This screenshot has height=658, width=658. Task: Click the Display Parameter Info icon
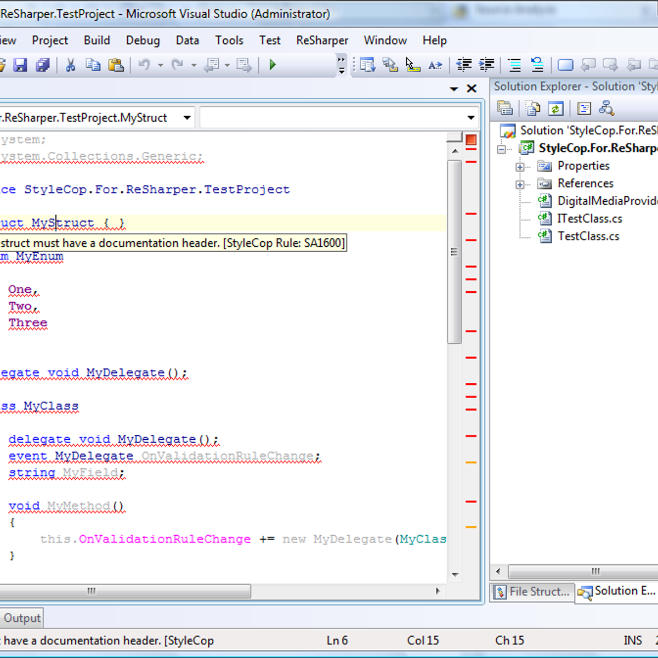click(390, 65)
